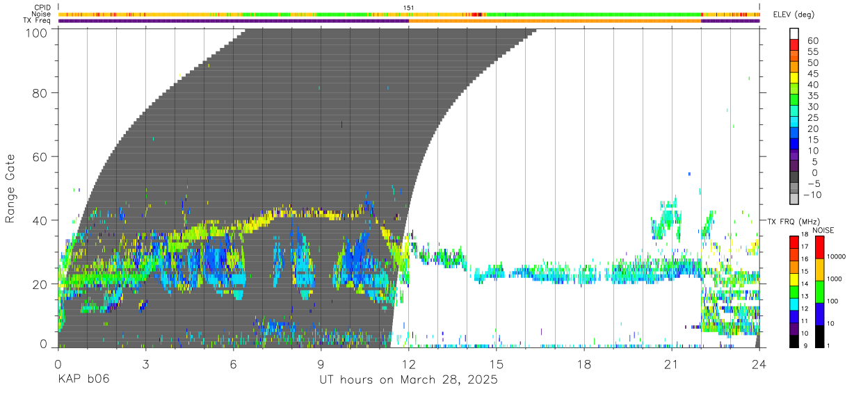
Task: Click the '60' tick on Range Gate axis
Action: tap(40, 156)
